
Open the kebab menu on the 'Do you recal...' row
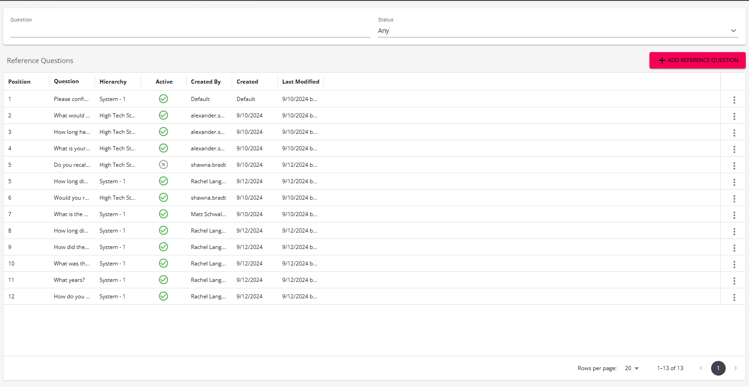pos(734,165)
